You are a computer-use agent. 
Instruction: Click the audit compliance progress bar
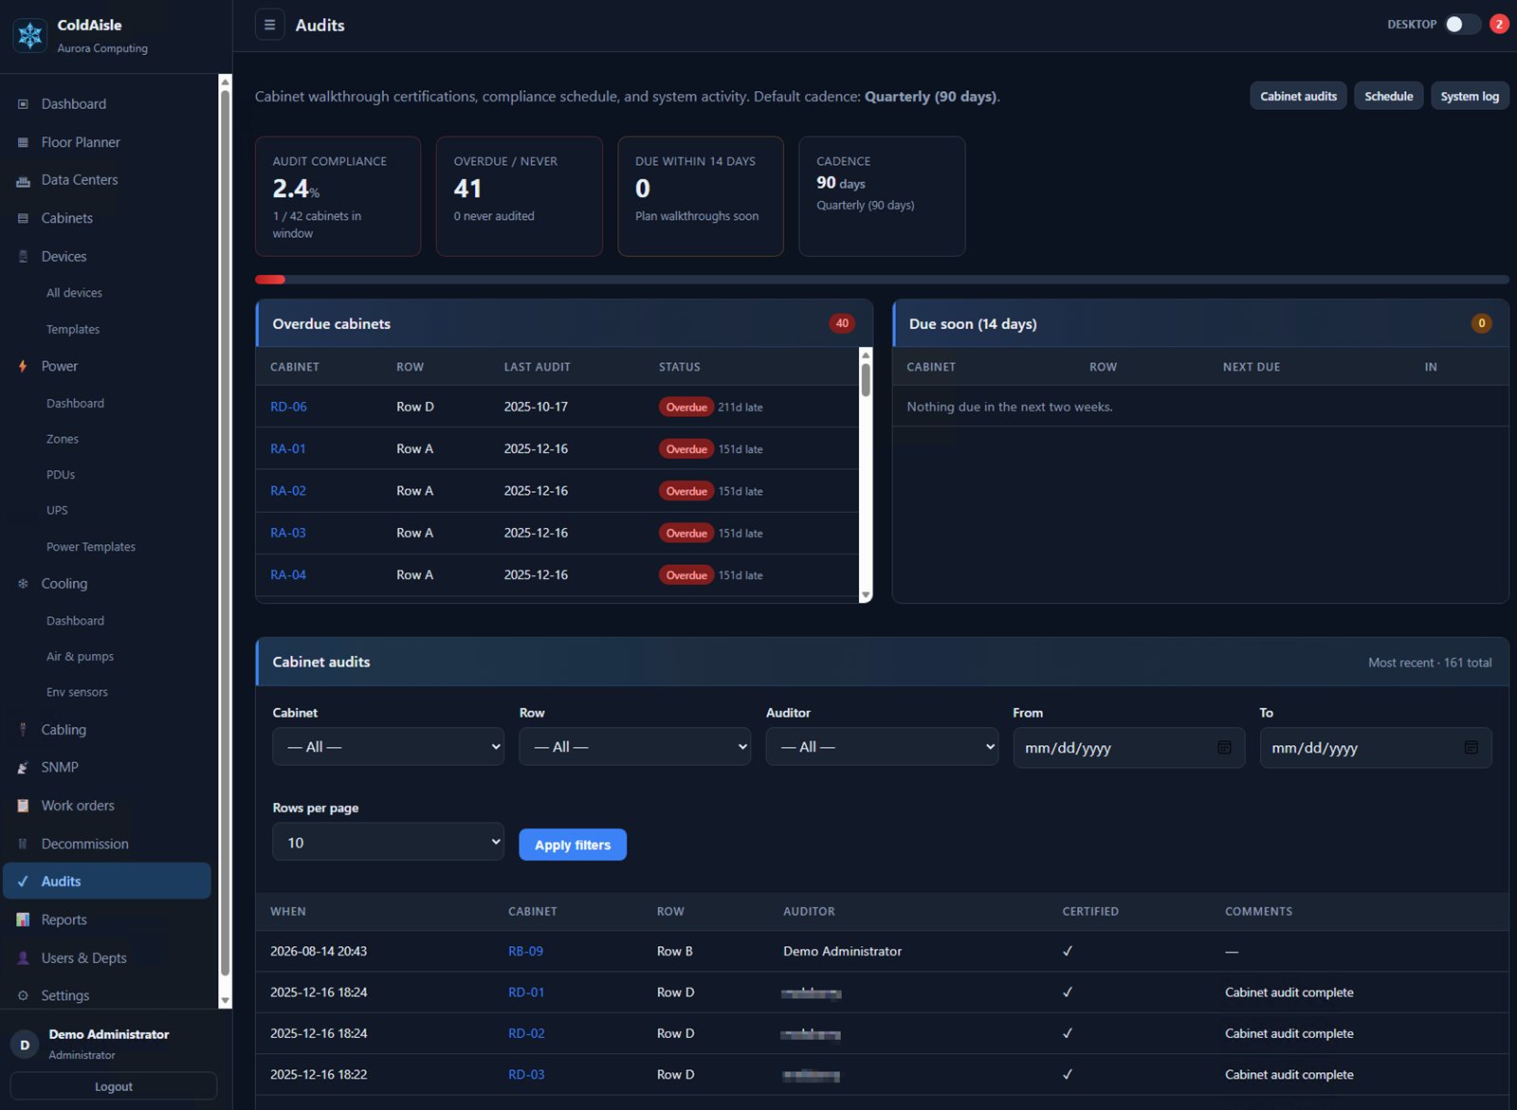click(x=882, y=280)
